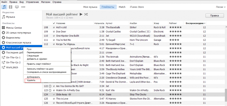Expand the three-dots library overflow menu
This screenshot has height=106, width=227.
pyautogui.click(x=23, y=7)
